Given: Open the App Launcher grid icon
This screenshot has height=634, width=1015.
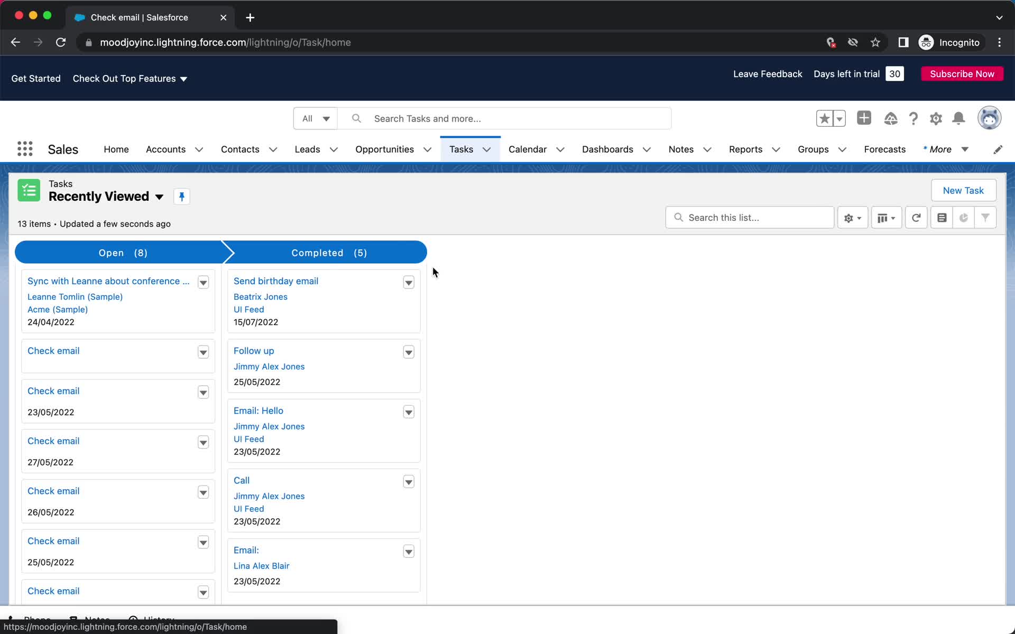Looking at the screenshot, I should point(25,149).
